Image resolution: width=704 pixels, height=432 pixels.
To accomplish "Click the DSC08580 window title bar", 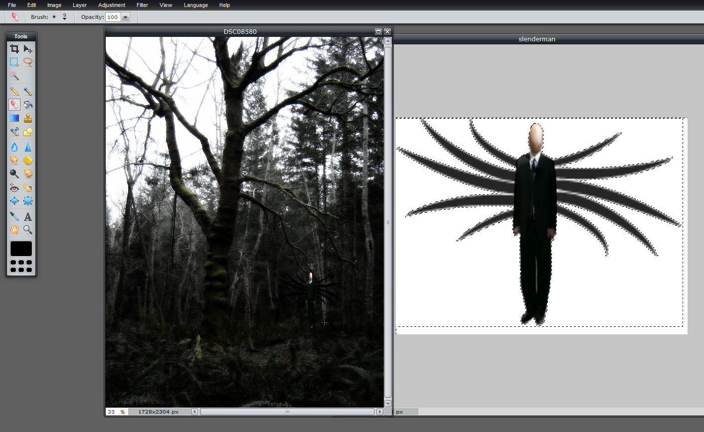I will pyautogui.click(x=240, y=31).
